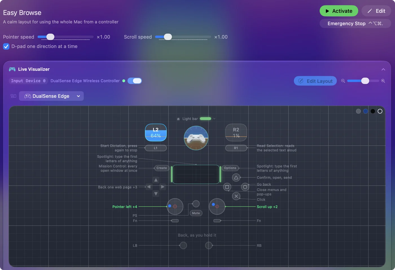Click the Light bar green color pill
This screenshot has height=270, width=395.
pos(205,119)
